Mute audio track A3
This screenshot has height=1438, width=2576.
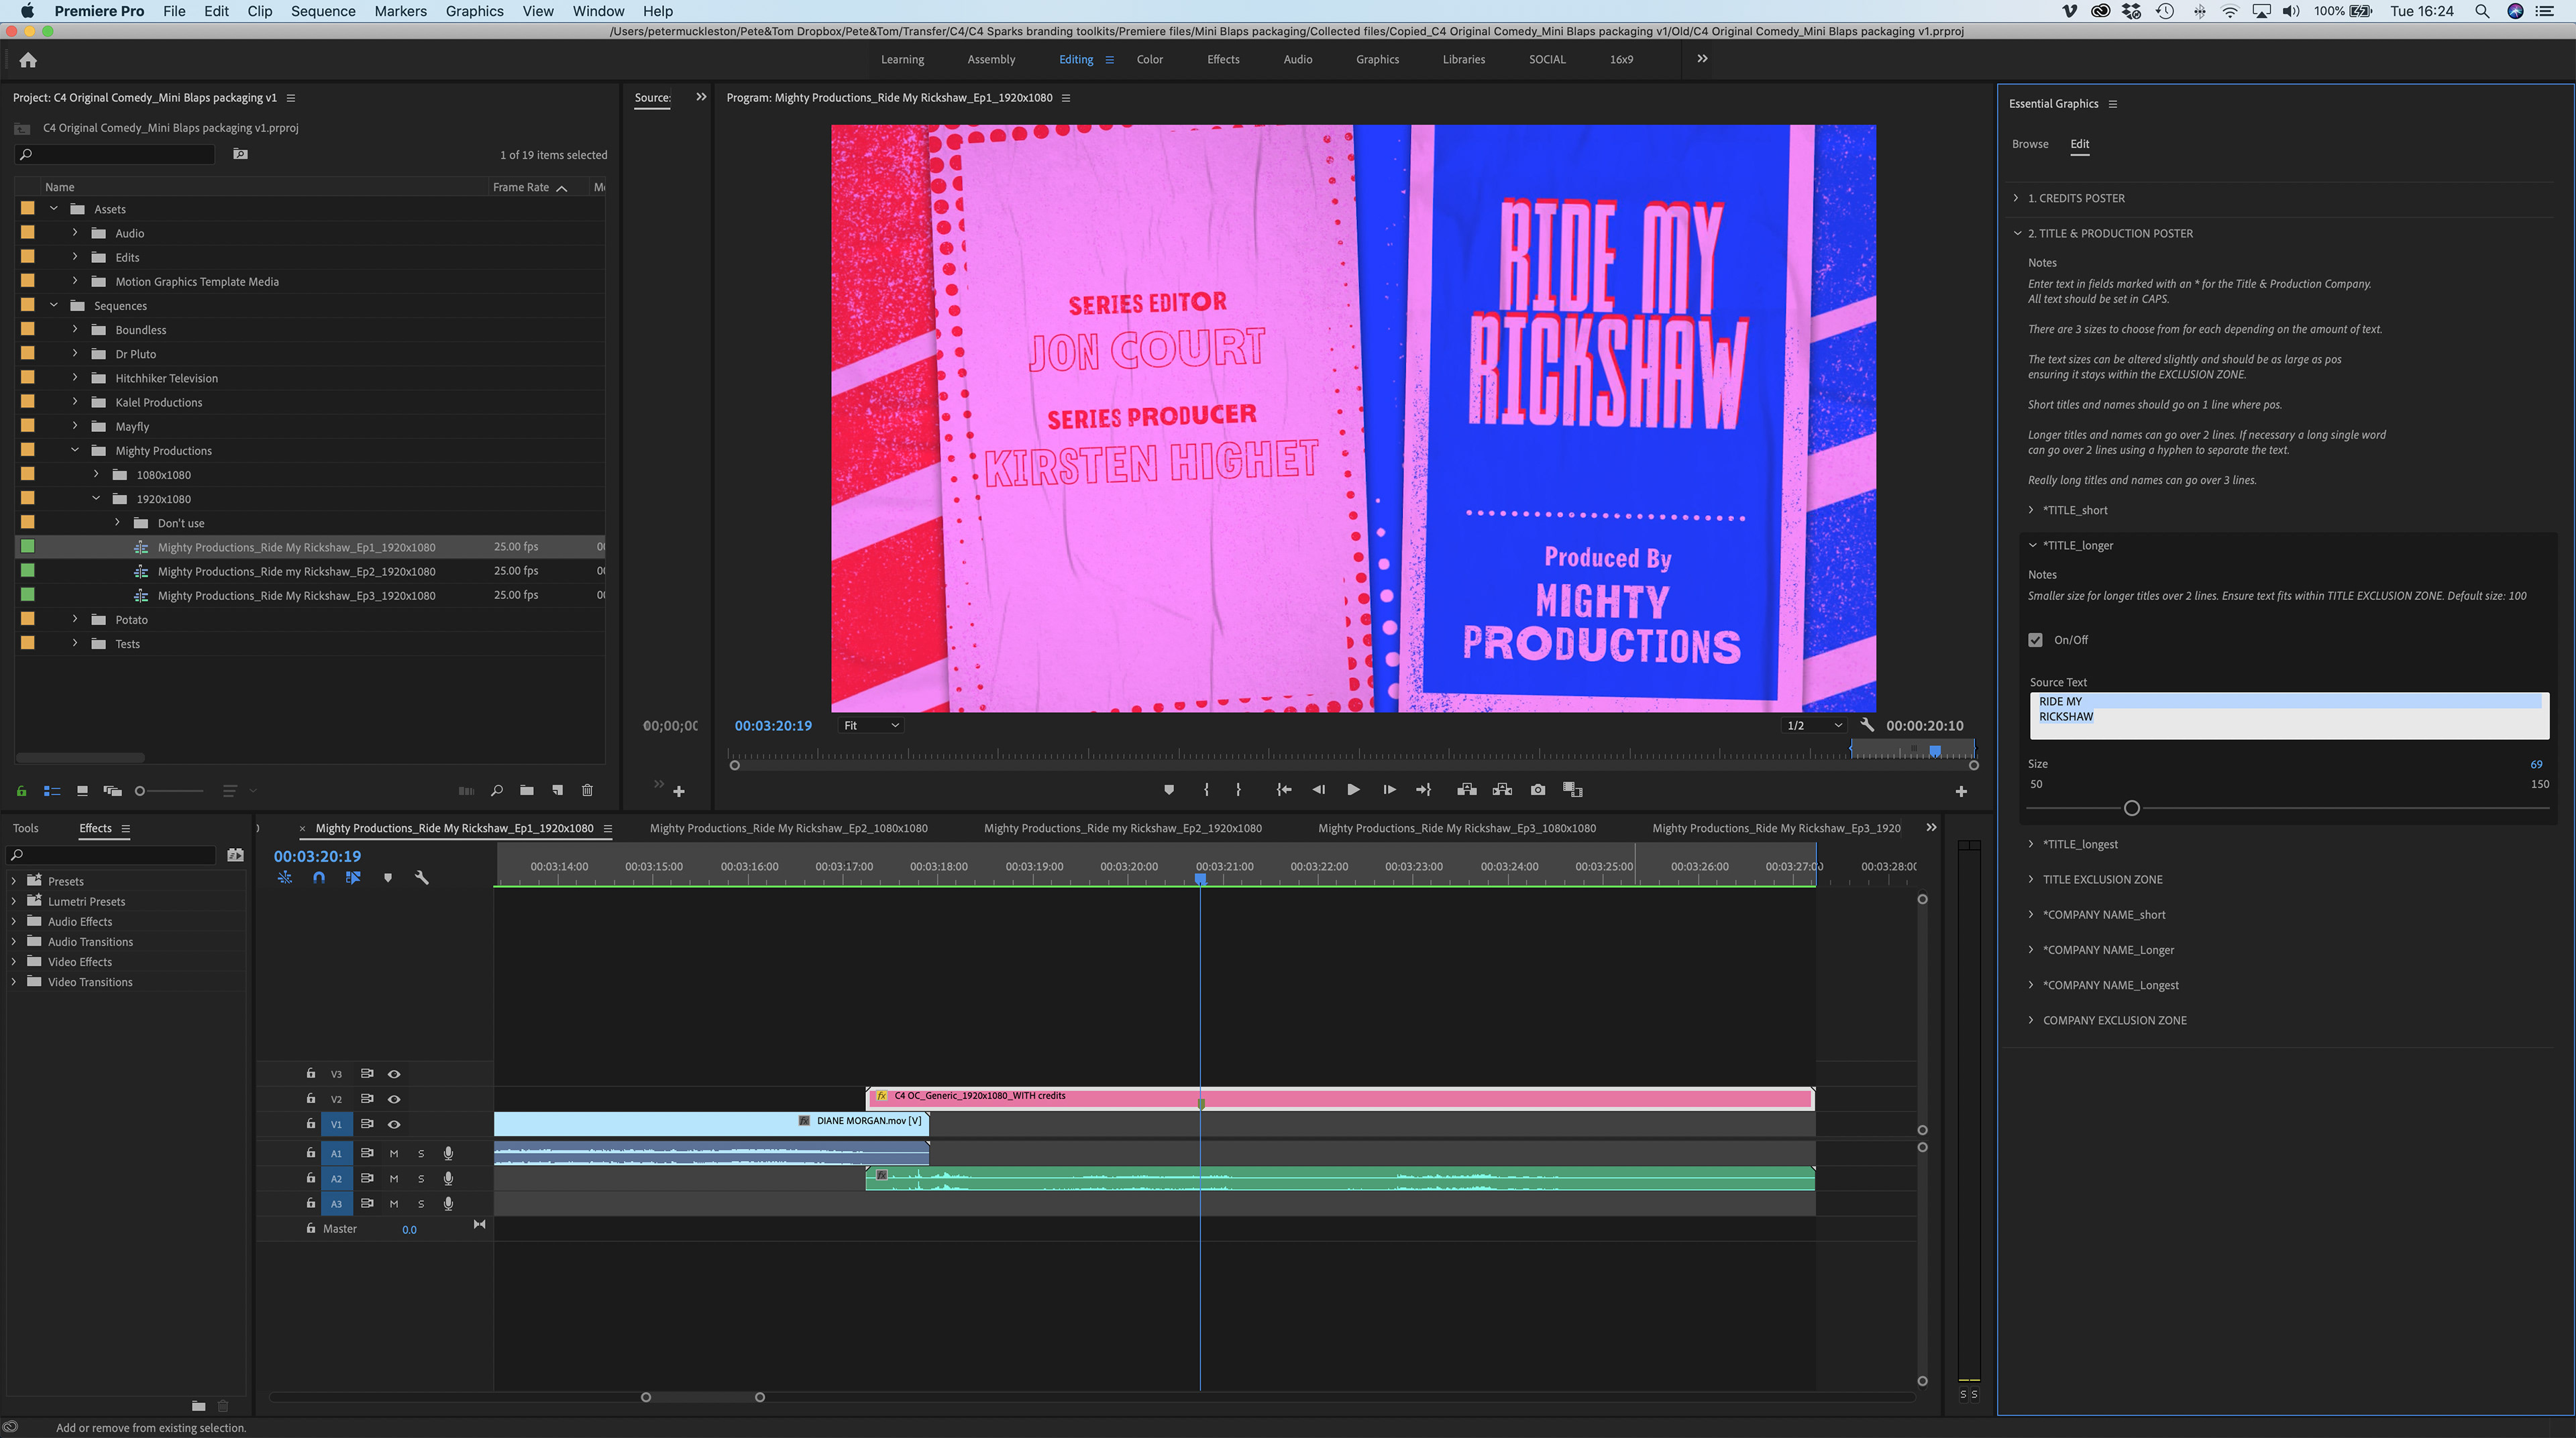[394, 1204]
